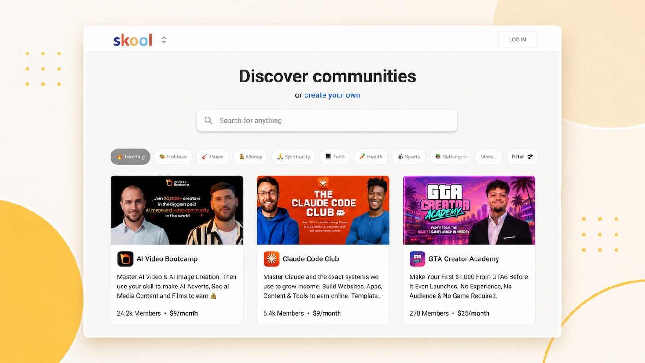The height and width of the screenshot is (363, 645).
Task: Expand the 'More...' categories chip
Action: tap(488, 157)
